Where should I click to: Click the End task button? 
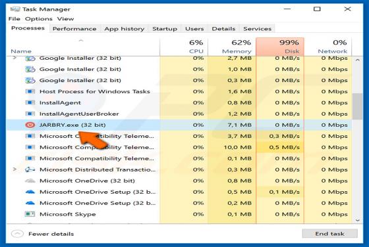click(329, 234)
